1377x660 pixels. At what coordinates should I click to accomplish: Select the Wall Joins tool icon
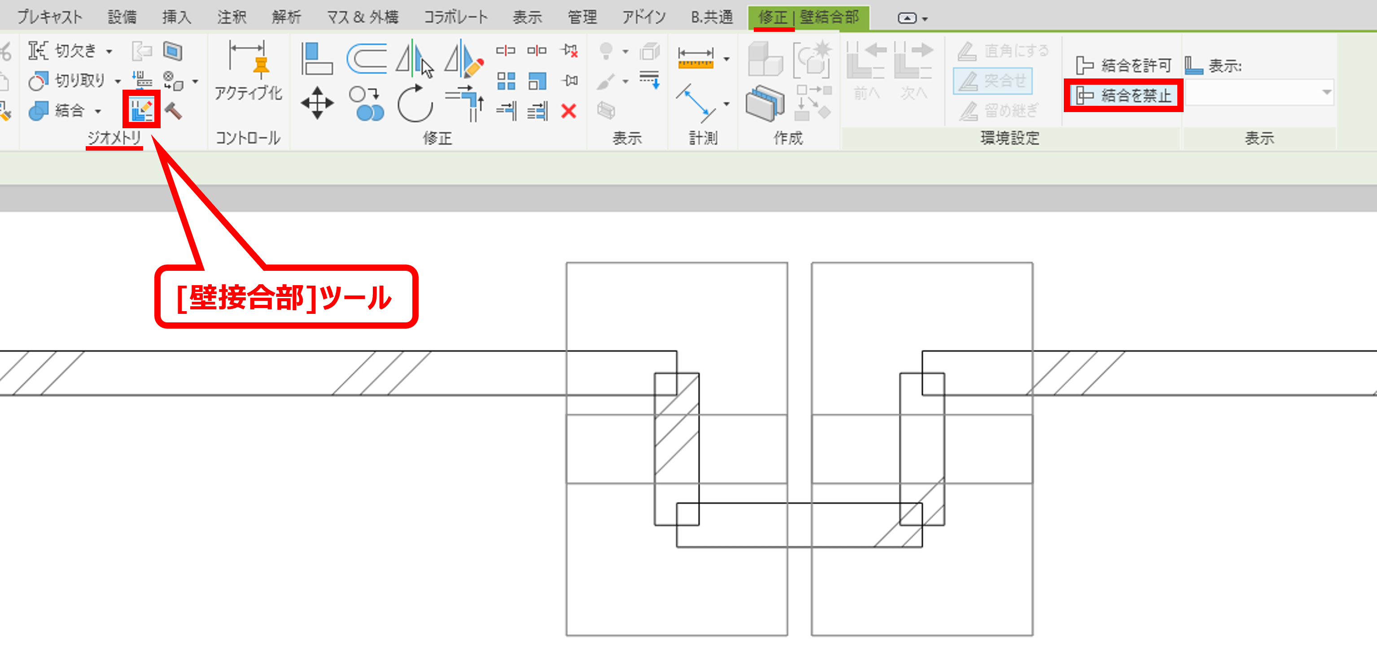142,110
